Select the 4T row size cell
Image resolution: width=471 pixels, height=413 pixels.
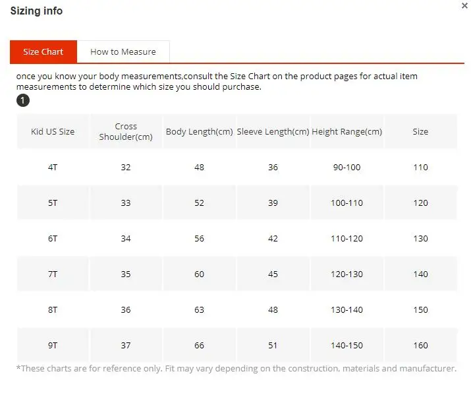coord(53,168)
